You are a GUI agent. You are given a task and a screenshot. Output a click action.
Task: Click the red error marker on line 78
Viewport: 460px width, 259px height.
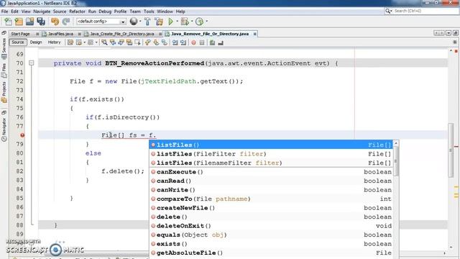pos(22,135)
